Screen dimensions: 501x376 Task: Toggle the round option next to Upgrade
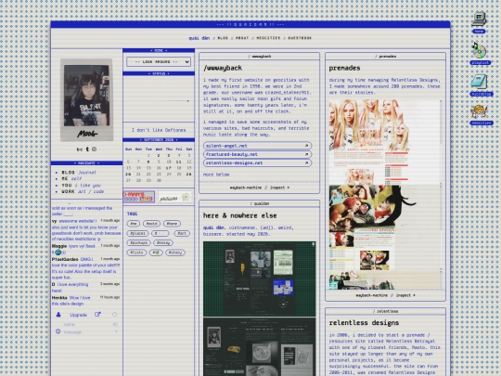(114, 315)
